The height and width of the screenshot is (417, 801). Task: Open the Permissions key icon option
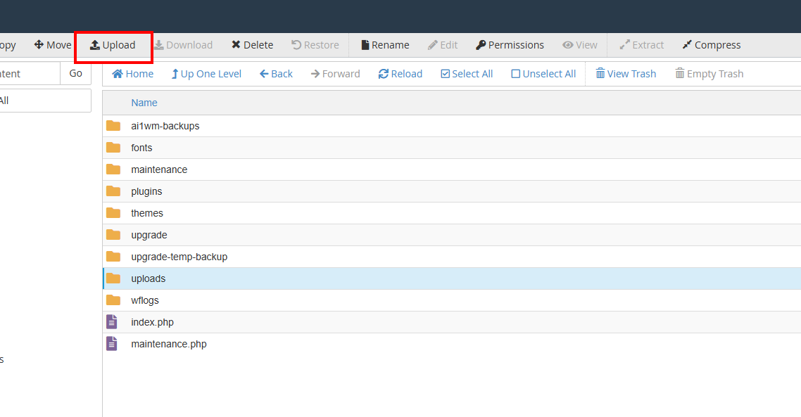[x=480, y=45]
